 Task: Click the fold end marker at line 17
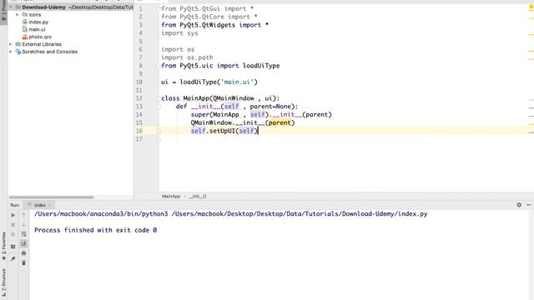point(159,139)
